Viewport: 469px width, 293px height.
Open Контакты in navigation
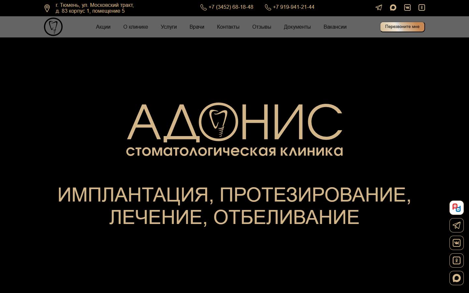228,27
